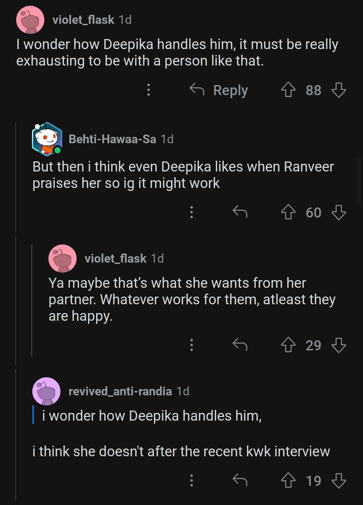Tap Behti-Hawaa-Sa's snoo avatar

pos(47,139)
